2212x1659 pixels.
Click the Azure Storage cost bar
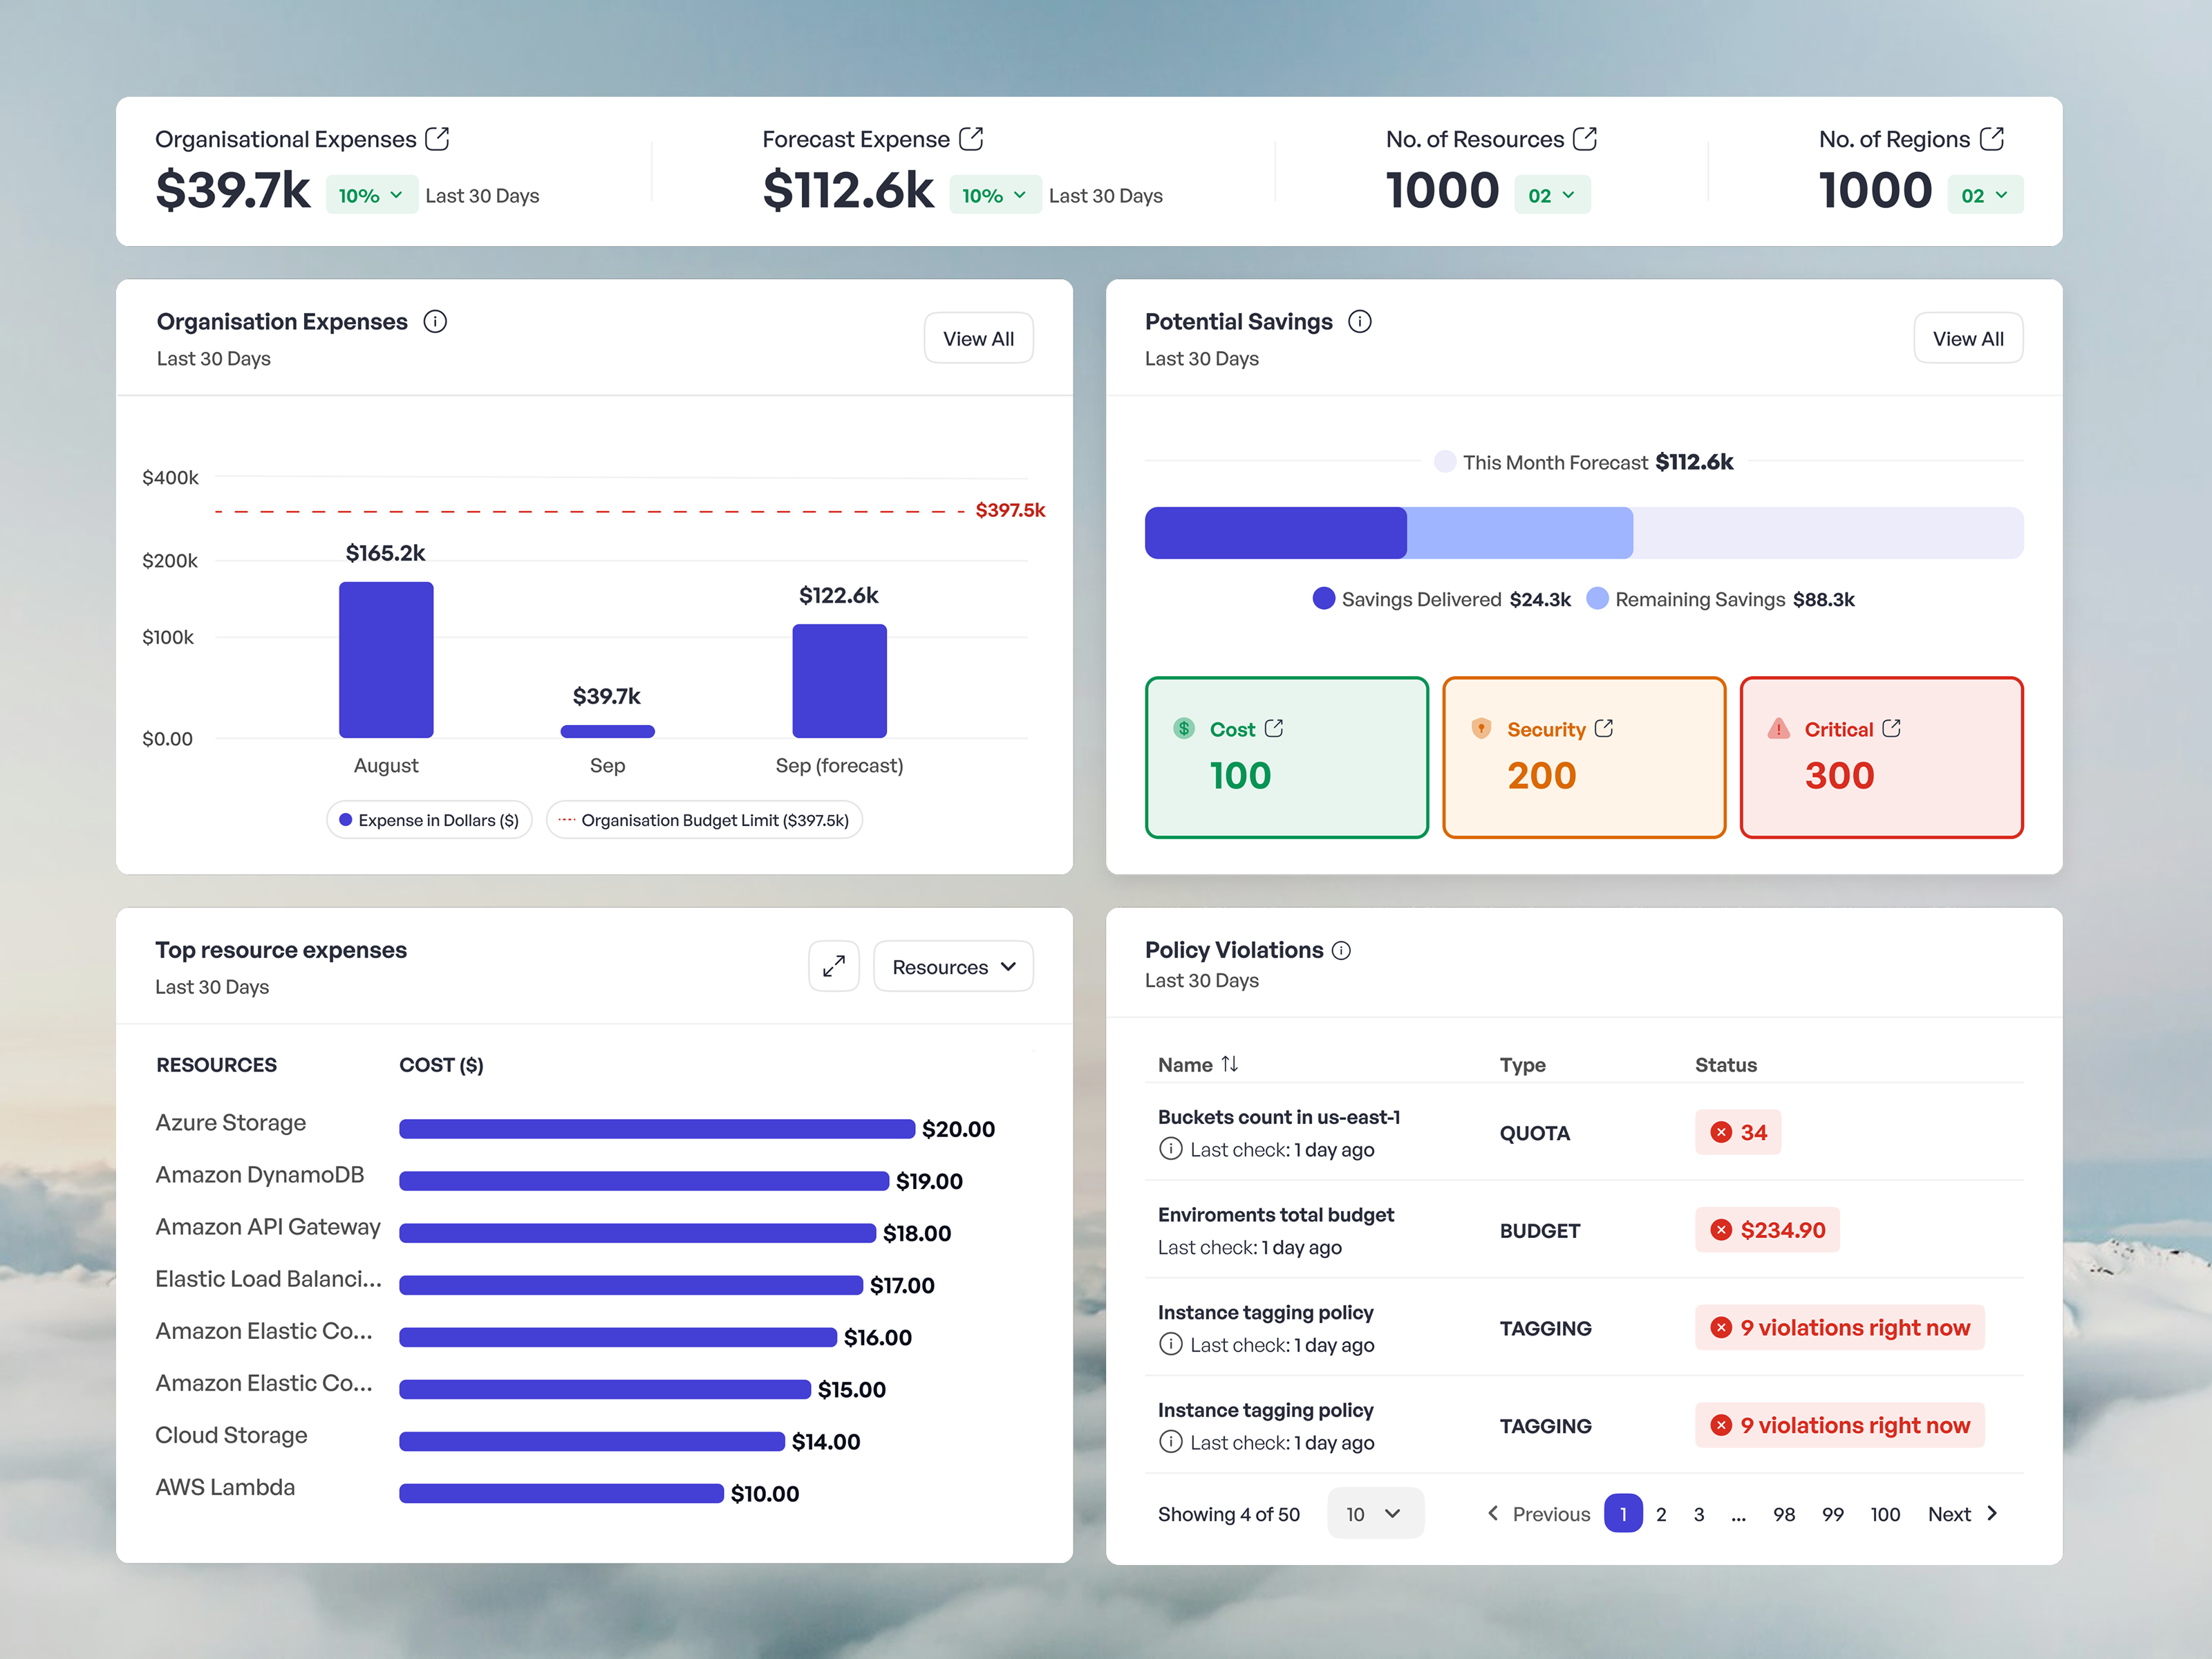tap(657, 1129)
